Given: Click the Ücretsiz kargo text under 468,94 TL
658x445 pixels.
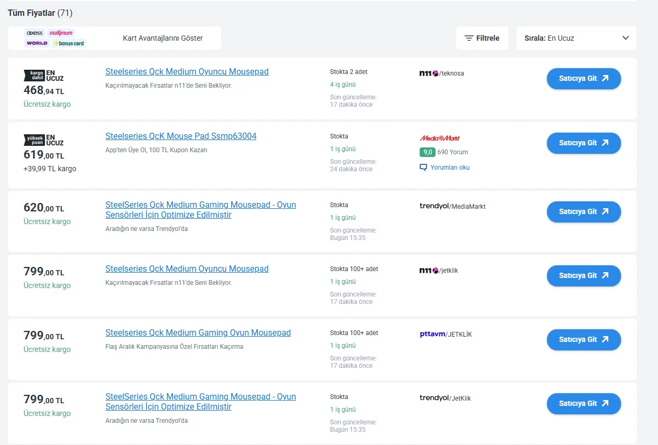Looking at the screenshot, I should (47, 104).
